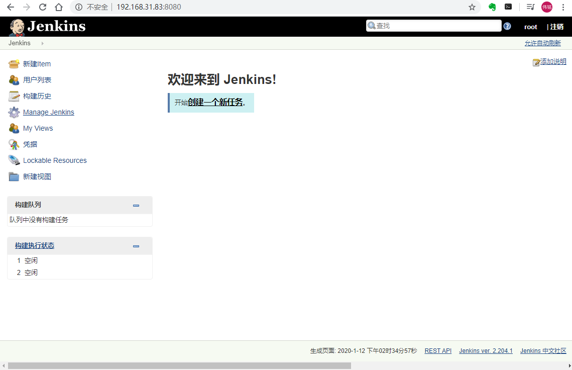The image size is (572, 370).
Task: Click the horizontal scrollbar thumb
Action: tap(179, 365)
